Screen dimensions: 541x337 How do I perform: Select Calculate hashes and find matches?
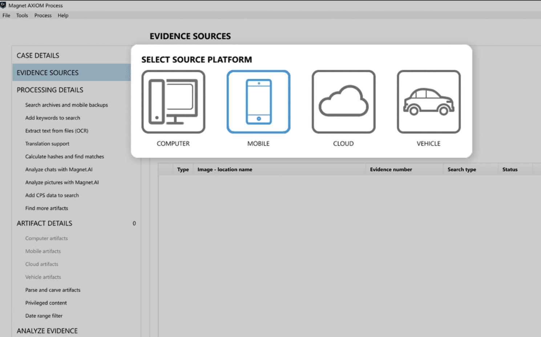pyautogui.click(x=65, y=157)
